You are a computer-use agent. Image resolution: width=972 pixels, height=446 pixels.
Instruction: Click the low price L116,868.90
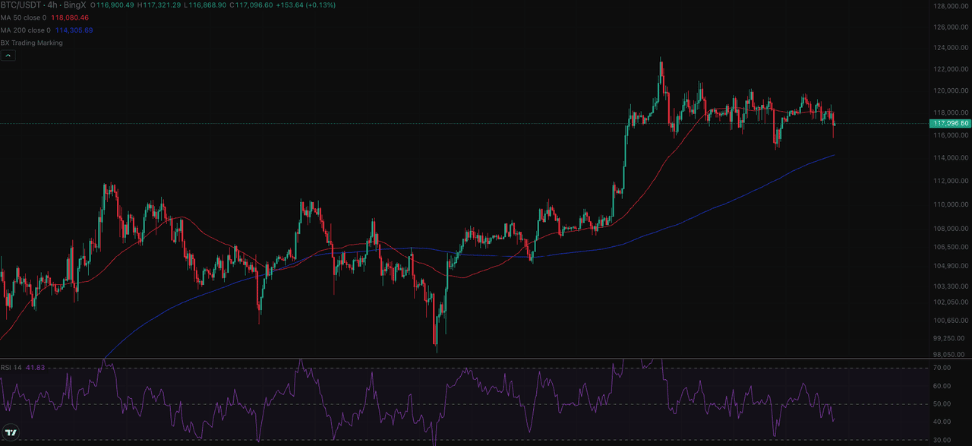point(205,5)
